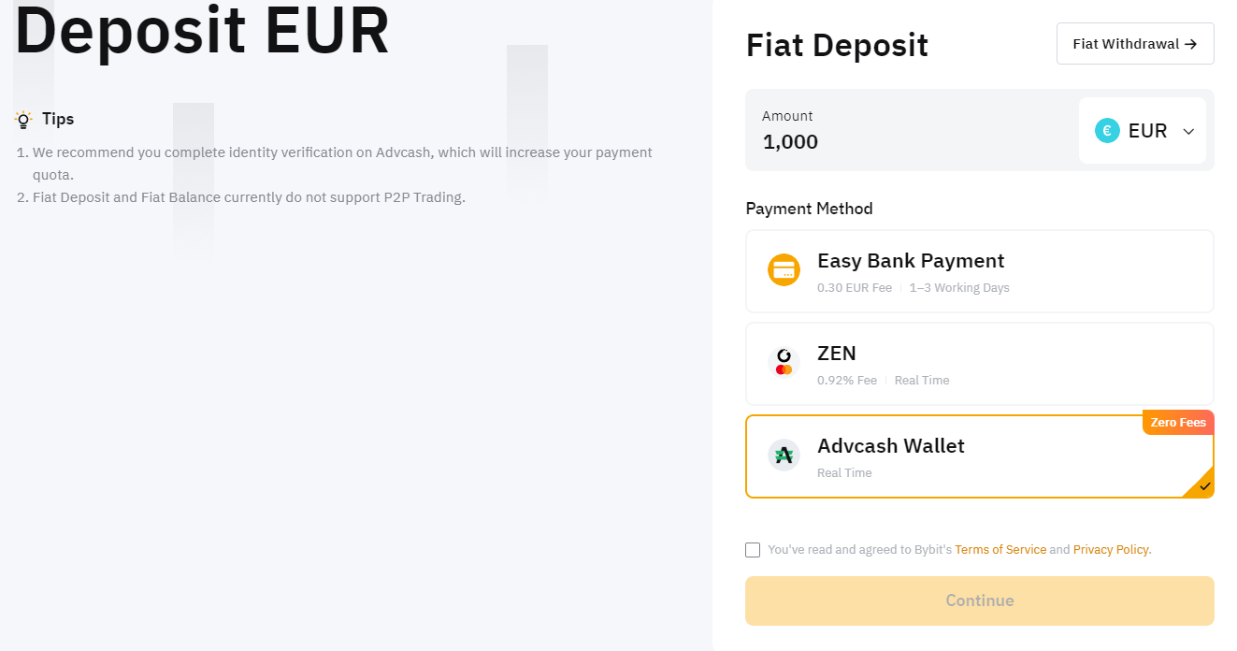This screenshot has width=1237, height=651.
Task: Open the Fiat Withdrawal page
Action: pos(1135,44)
